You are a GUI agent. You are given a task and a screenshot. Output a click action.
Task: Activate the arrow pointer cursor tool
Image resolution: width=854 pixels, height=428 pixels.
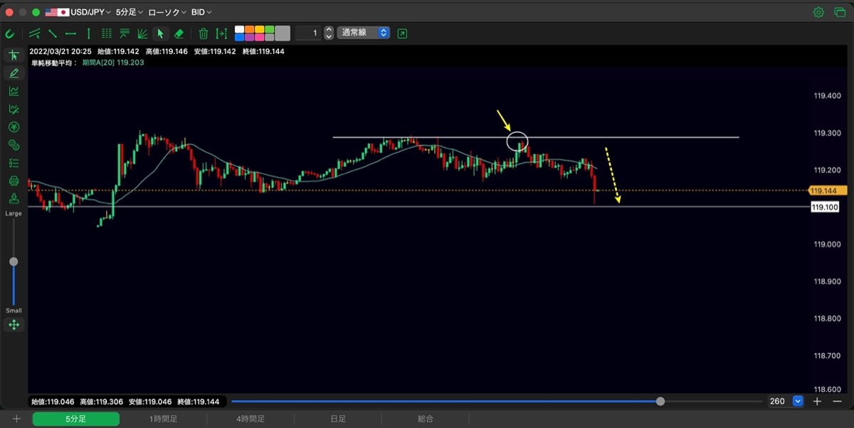click(x=160, y=33)
